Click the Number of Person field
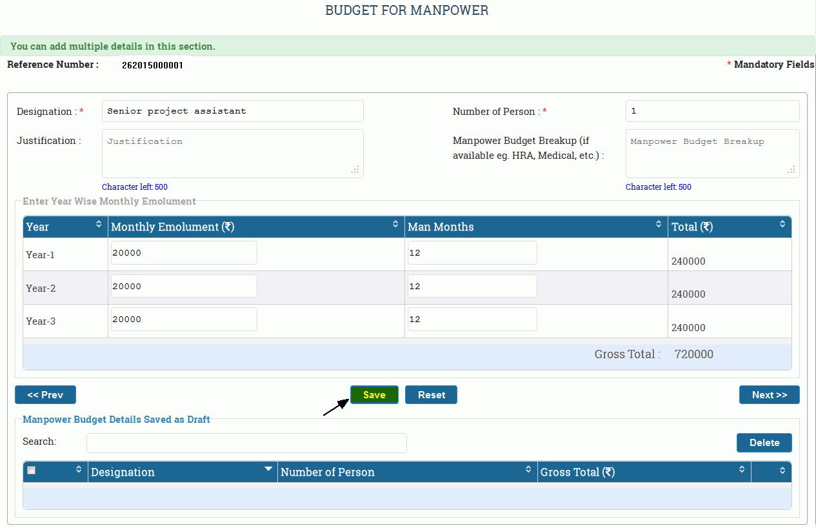The height and width of the screenshot is (528, 816). pos(712,111)
